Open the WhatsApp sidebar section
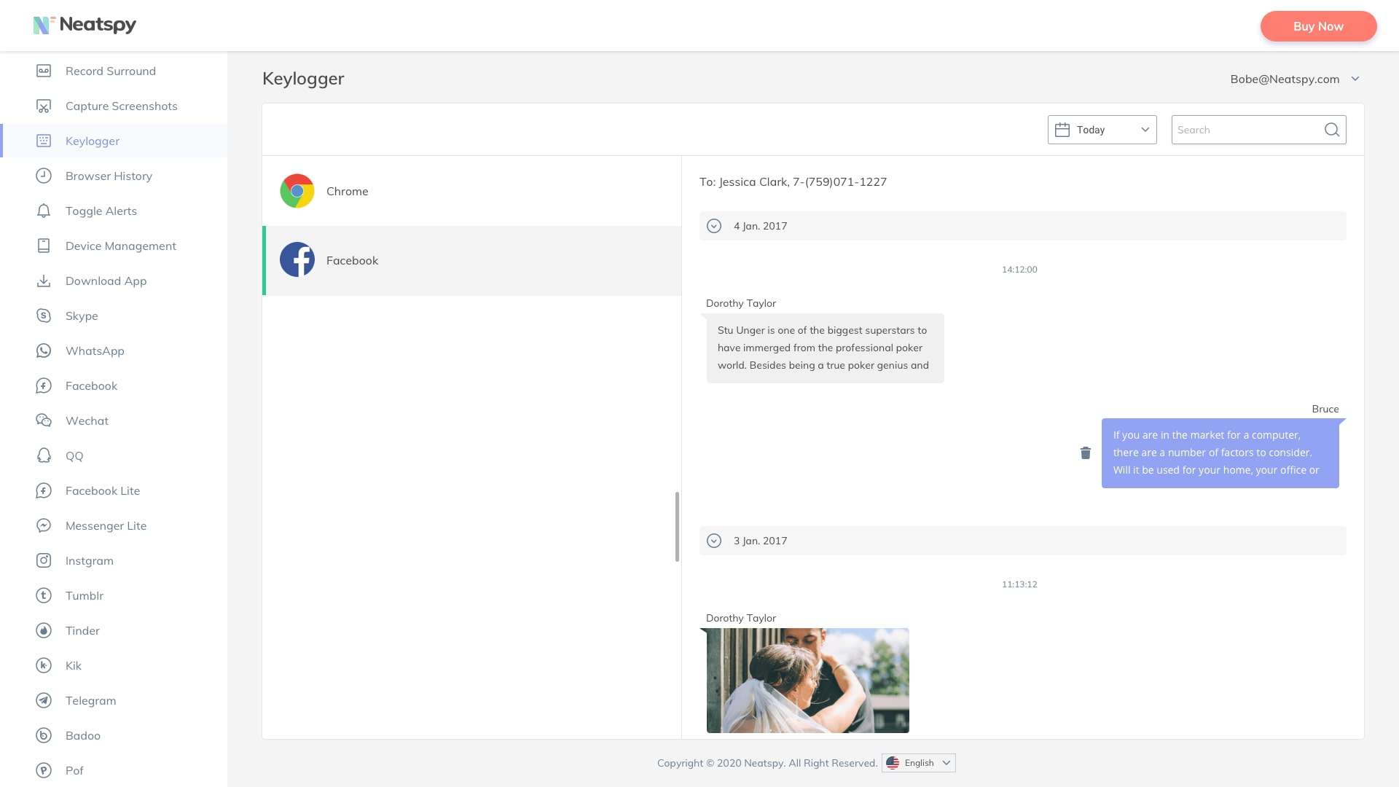The width and height of the screenshot is (1399, 787). (95, 351)
